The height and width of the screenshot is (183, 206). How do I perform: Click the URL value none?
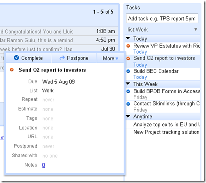[x=48, y=137]
